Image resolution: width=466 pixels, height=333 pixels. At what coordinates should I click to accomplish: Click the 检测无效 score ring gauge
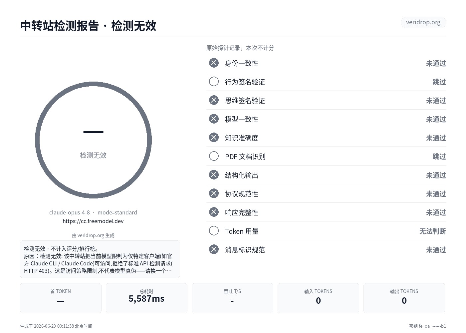[x=93, y=140]
